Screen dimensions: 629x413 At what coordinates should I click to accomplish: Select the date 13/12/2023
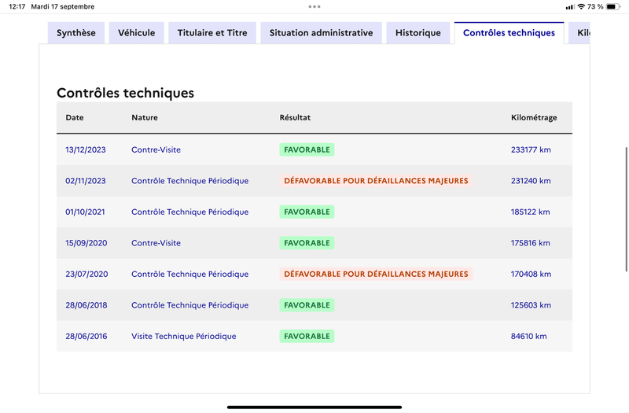coord(86,149)
